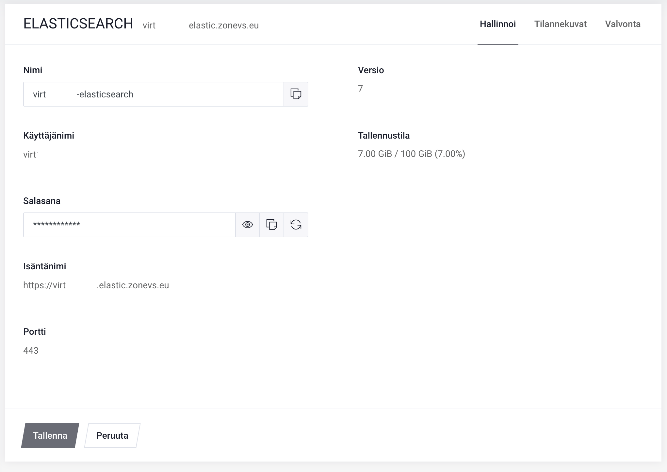The image size is (667, 472).
Task: Click the Nimi field label
Action: click(33, 70)
